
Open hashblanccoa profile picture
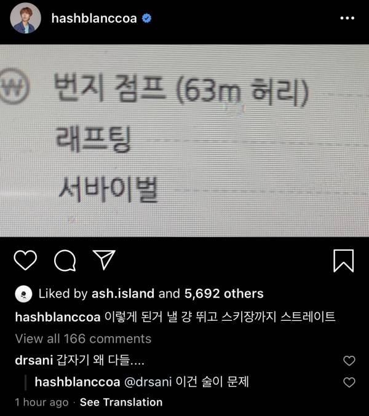coord(25,18)
